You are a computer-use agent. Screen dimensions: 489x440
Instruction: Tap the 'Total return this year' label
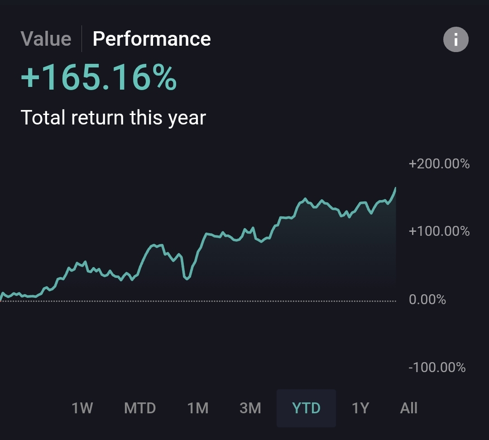click(x=113, y=118)
